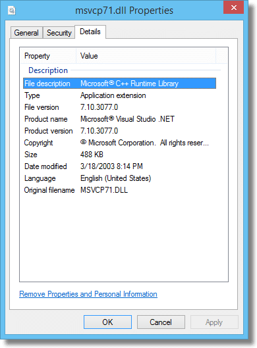Click value 'English (United States)'
Image resolution: width=257 pixels, height=348 pixels.
[x=115, y=178]
